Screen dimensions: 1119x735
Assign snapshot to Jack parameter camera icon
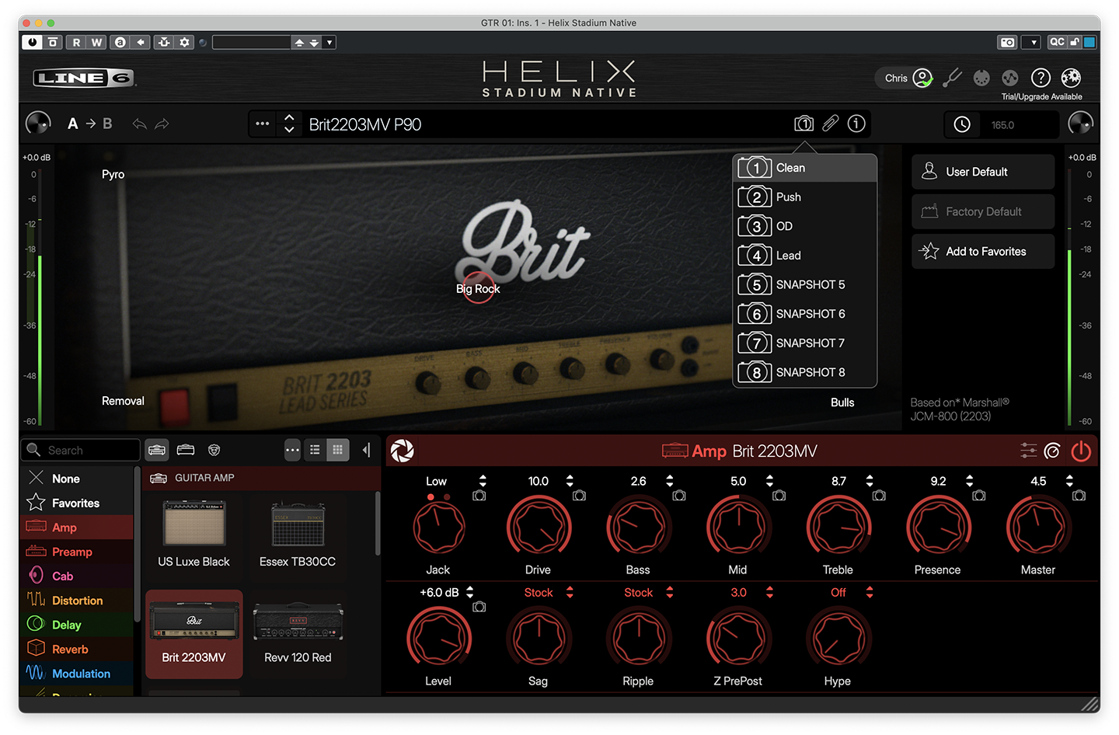479,495
